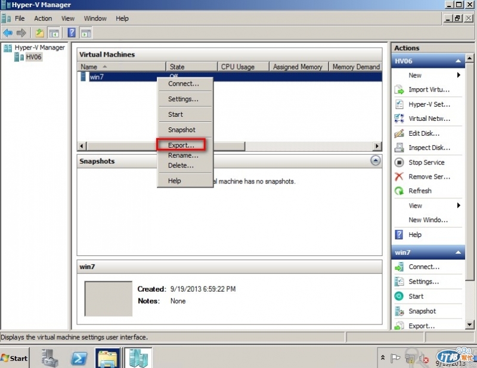Open the File menu
477x368 pixels.
coord(20,18)
